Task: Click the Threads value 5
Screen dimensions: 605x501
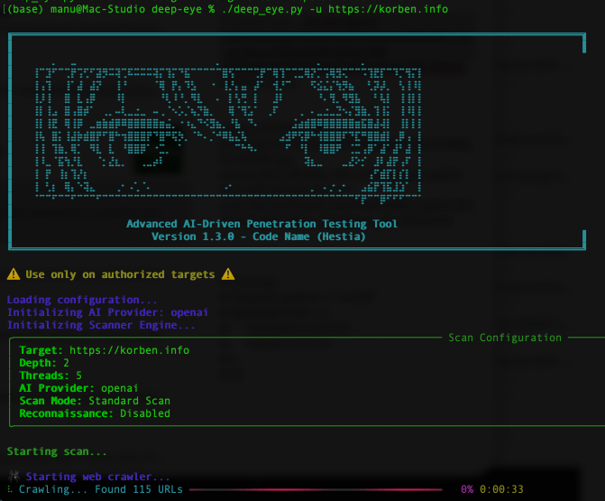Action: point(78,376)
